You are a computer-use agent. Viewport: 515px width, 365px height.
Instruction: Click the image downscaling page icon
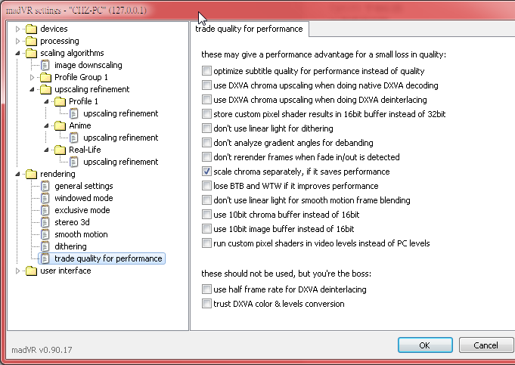point(45,65)
